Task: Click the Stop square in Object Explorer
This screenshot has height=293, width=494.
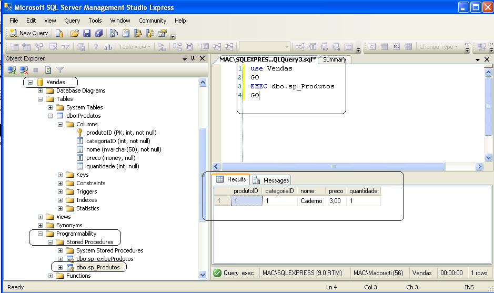Action: click(36, 70)
